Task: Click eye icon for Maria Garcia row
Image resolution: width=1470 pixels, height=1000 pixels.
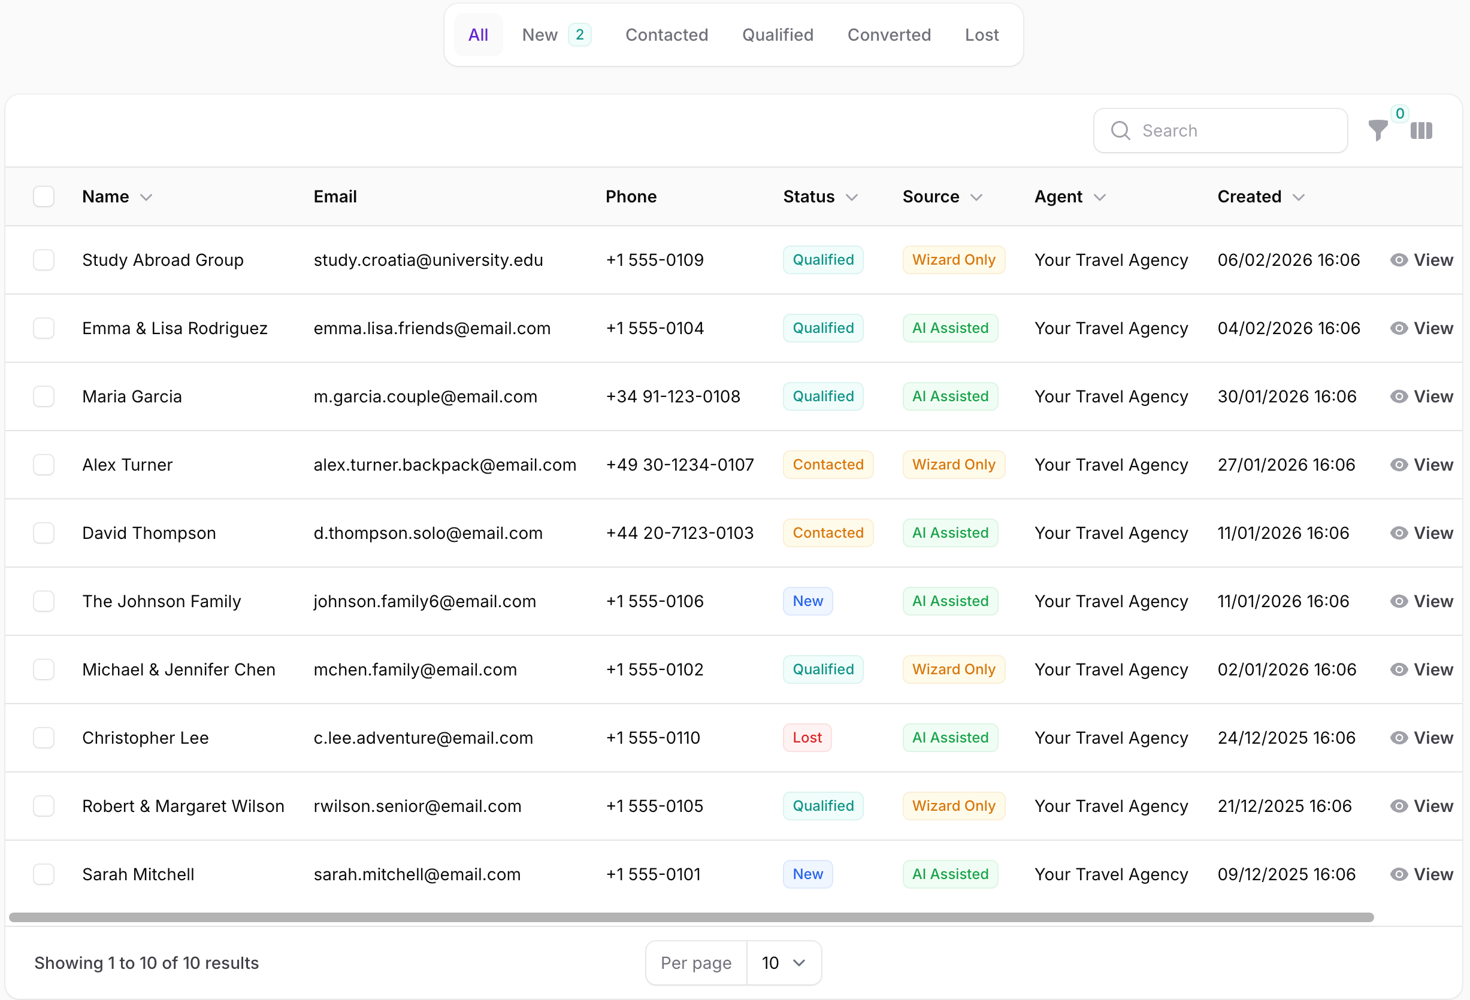Action: pyautogui.click(x=1399, y=396)
